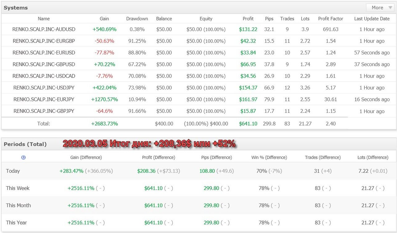Viewport: 397px width, 233px height.
Task: Sort systems by Profit column header
Action: (248, 19)
